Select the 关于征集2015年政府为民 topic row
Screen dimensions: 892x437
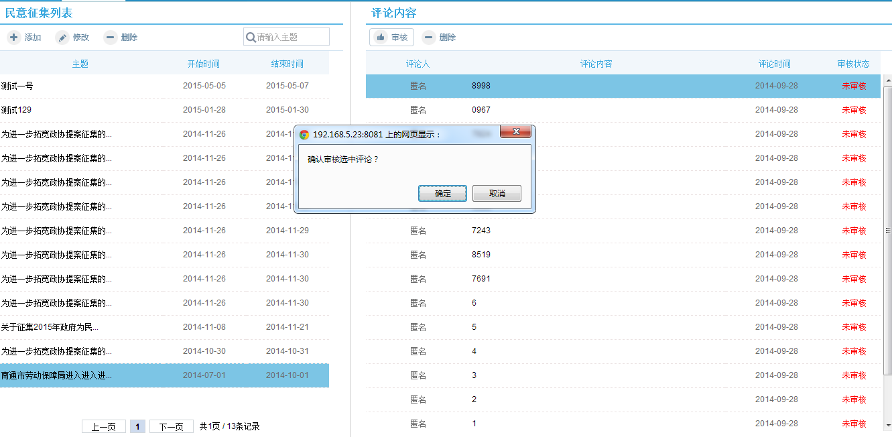click(x=164, y=327)
